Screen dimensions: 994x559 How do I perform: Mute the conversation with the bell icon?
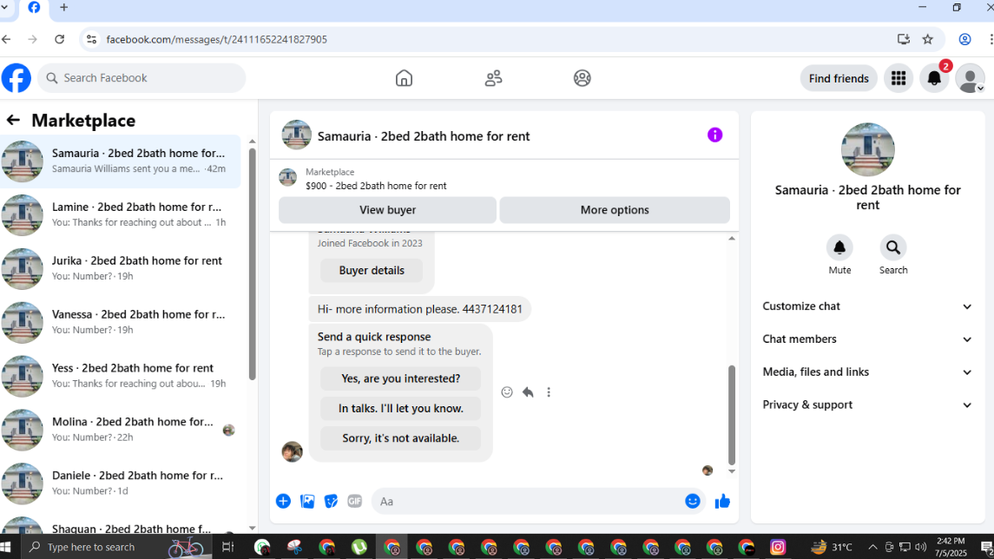pos(839,247)
